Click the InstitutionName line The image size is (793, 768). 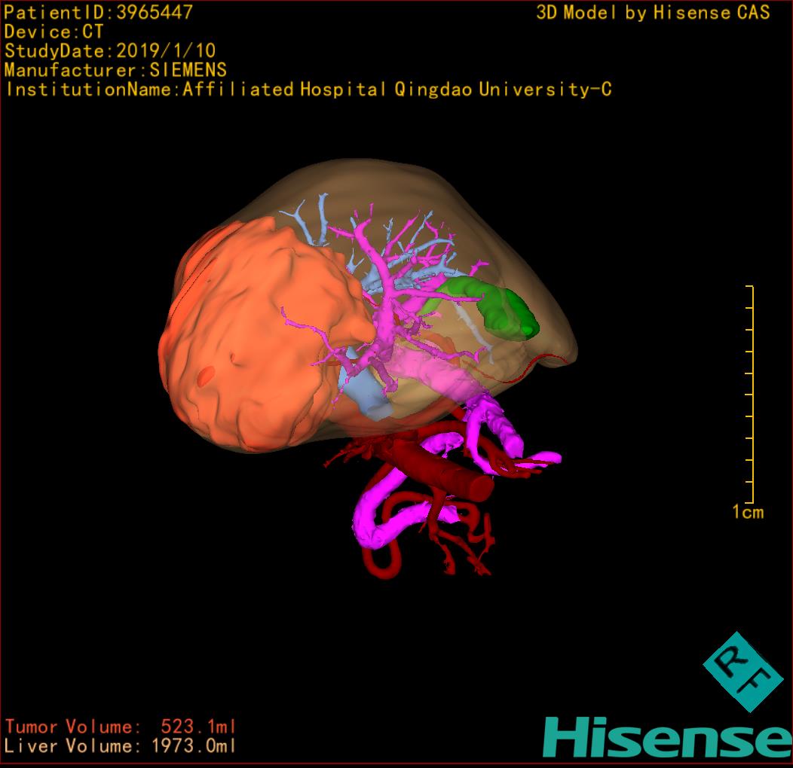(308, 90)
